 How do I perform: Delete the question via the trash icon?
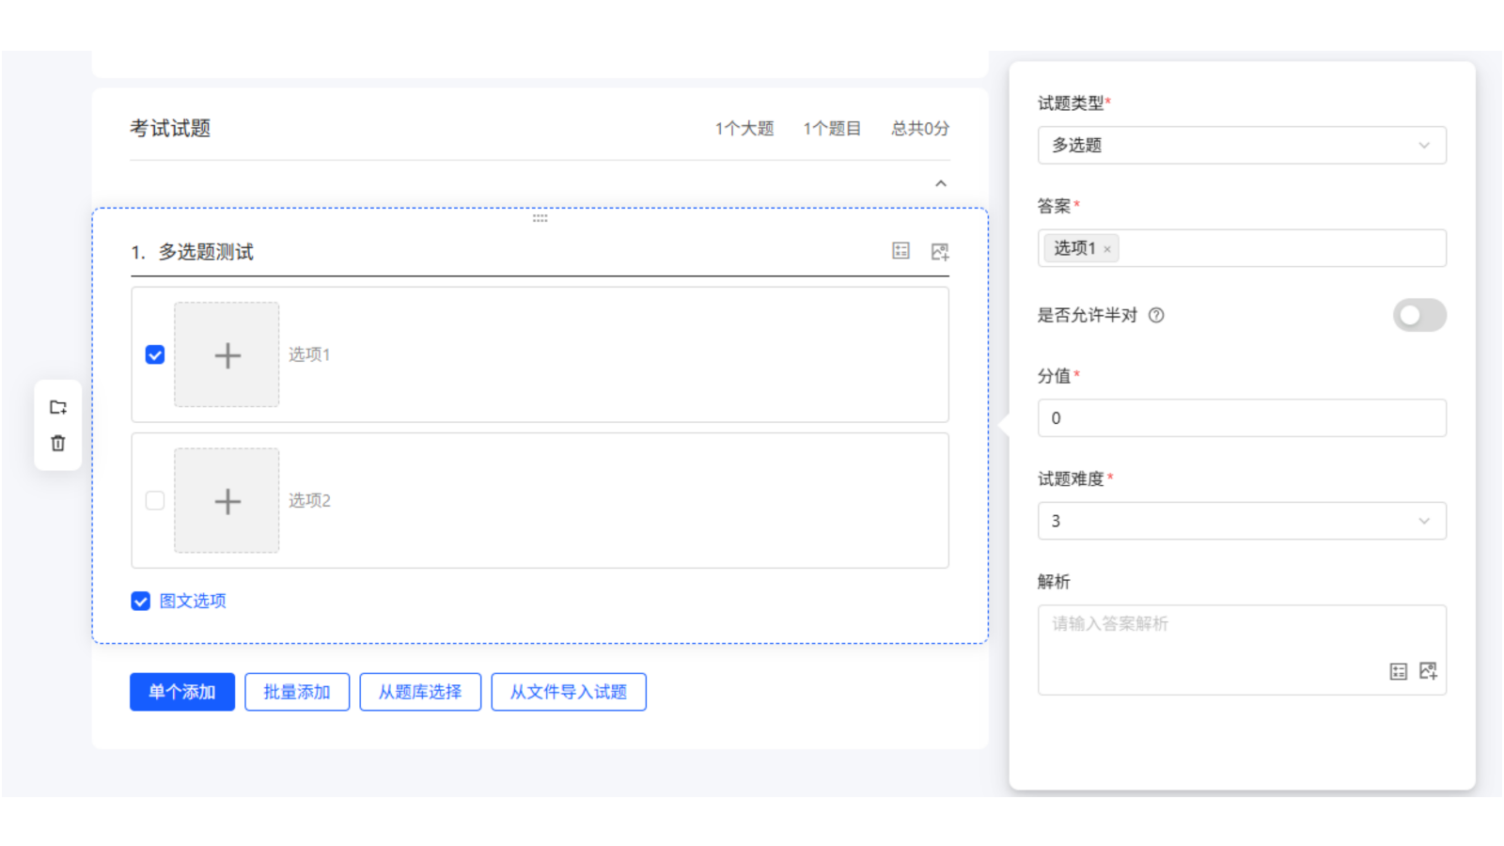57,442
